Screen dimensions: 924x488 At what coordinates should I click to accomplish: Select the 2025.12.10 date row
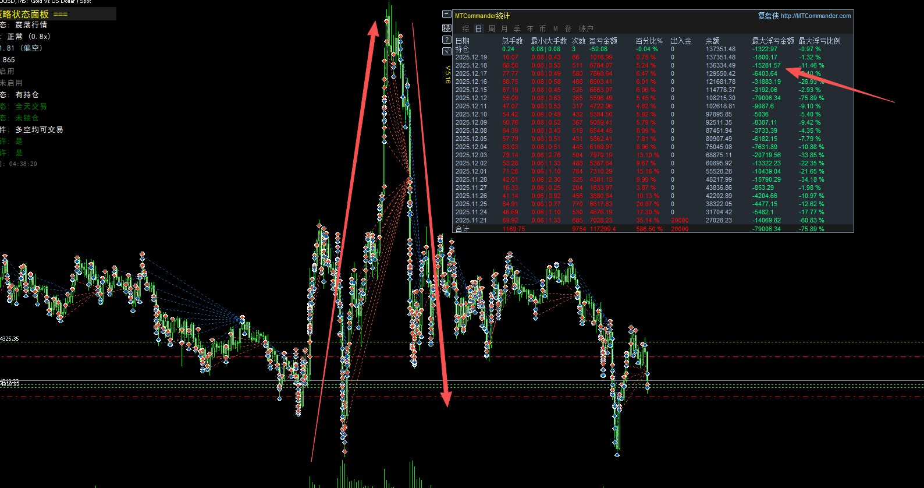(x=471, y=114)
